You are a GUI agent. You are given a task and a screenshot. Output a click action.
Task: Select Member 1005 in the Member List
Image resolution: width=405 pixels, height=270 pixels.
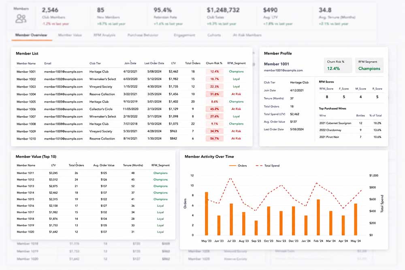26,102
